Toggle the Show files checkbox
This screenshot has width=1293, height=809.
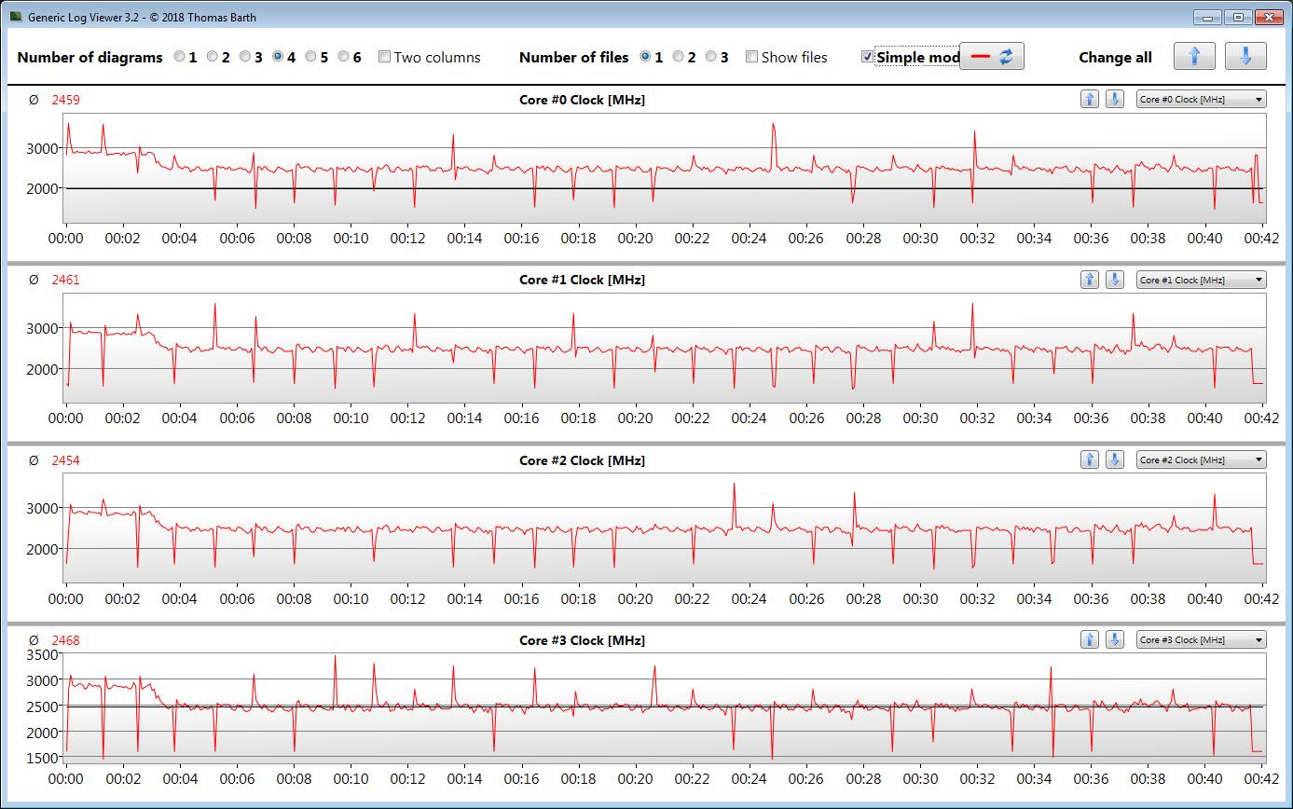pos(752,57)
